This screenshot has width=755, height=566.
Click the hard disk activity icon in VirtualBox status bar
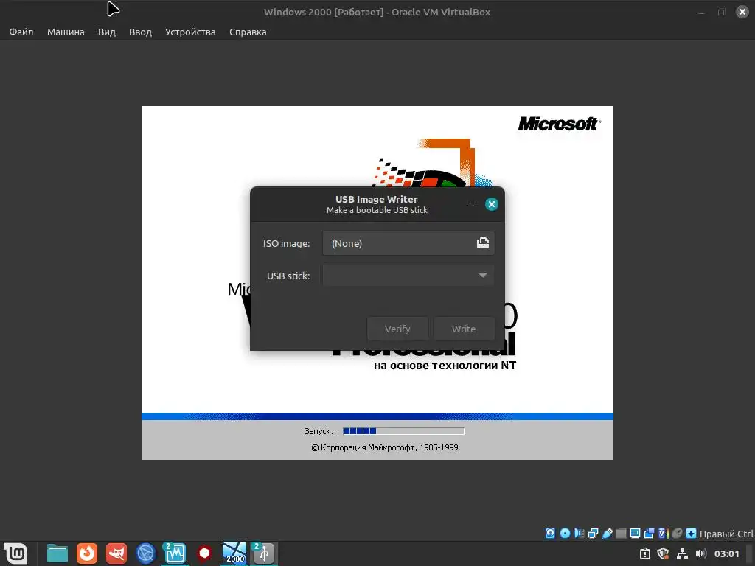pyautogui.click(x=550, y=533)
